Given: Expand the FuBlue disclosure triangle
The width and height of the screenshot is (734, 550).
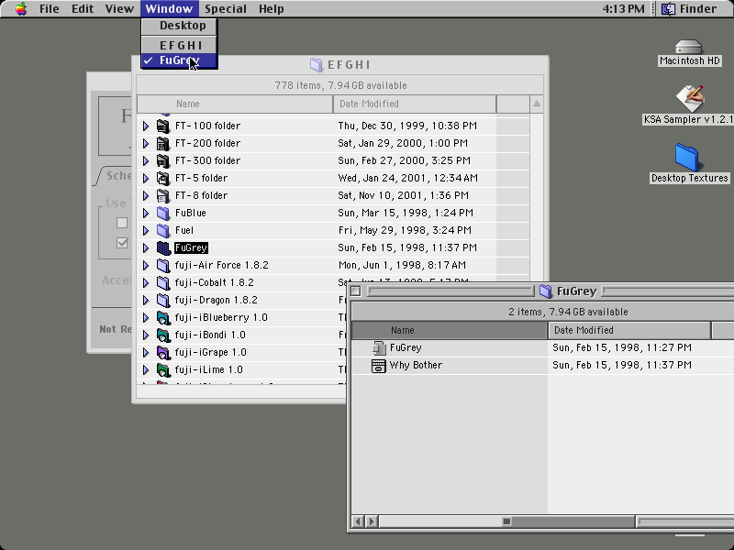Looking at the screenshot, I should click(x=146, y=214).
